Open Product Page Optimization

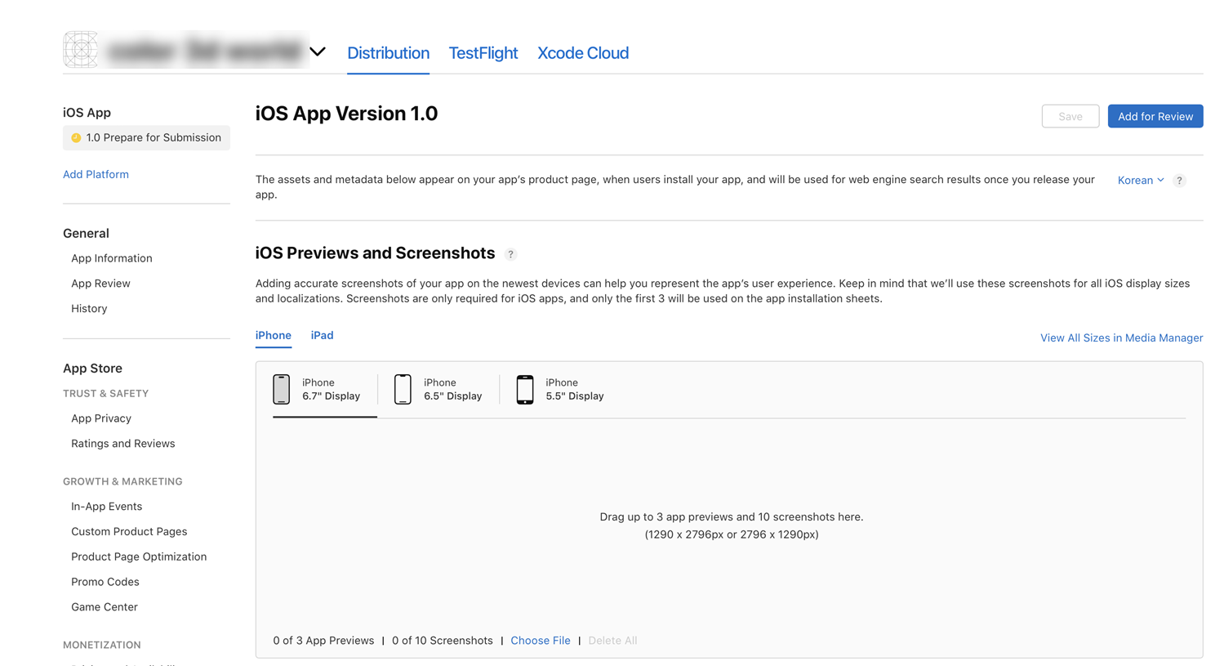[x=139, y=557]
